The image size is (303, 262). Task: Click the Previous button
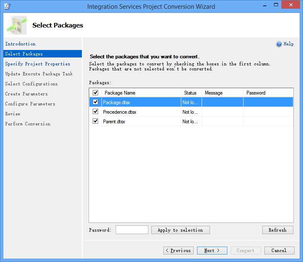(178, 250)
